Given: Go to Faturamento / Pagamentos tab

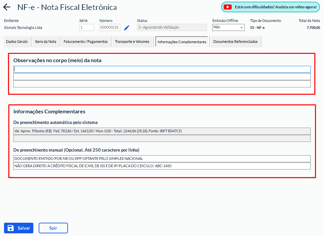Looking at the screenshot, I should [86, 42].
